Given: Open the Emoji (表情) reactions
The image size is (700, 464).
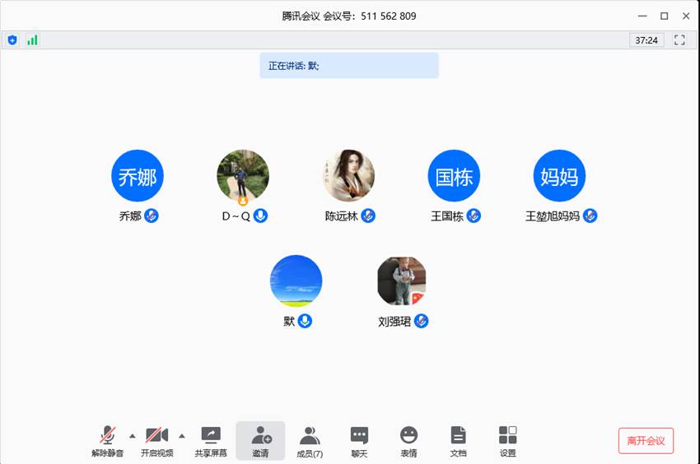Looking at the screenshot, I should (408, 441).
